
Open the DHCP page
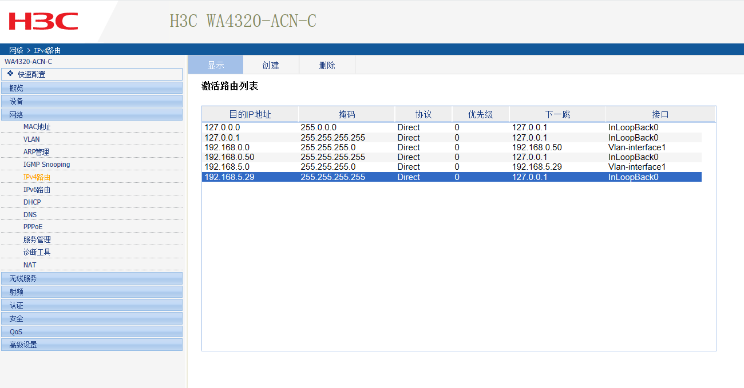click(x=32, y=202)
